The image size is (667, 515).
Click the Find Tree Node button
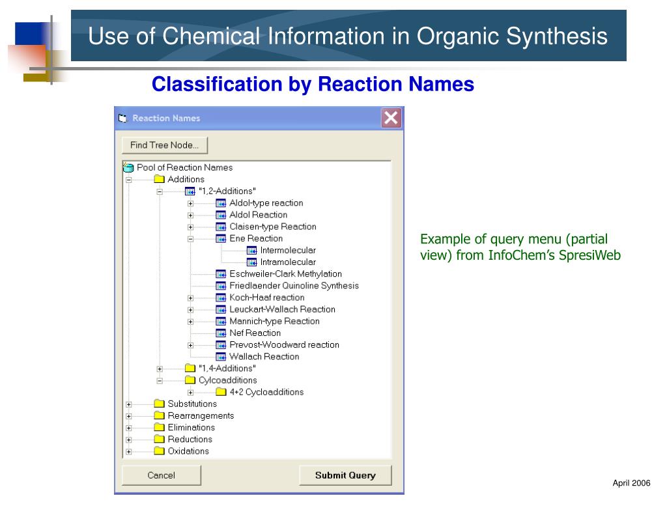(165, 145)
